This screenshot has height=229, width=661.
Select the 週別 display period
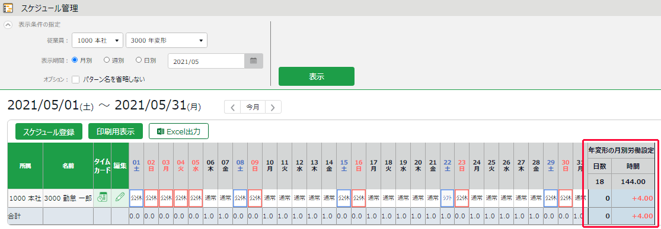point(107,60)
